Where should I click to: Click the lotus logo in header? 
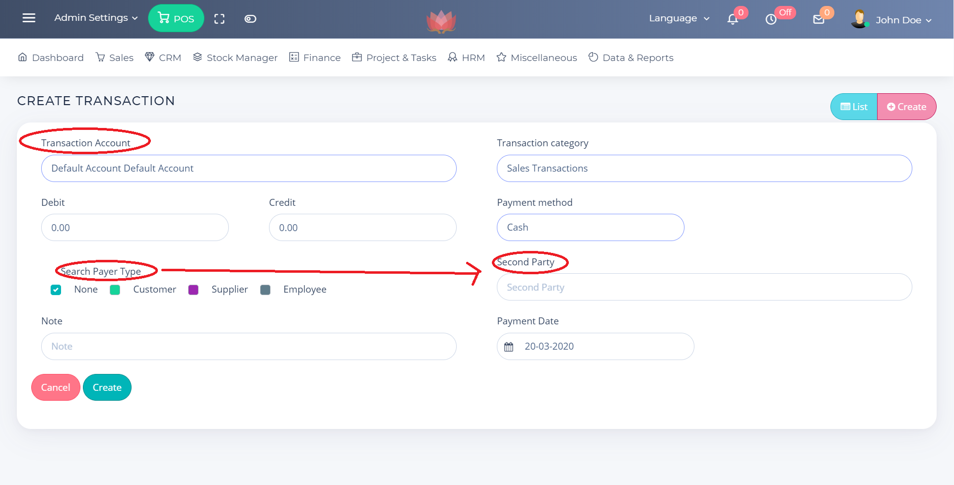tap(441, 21)
